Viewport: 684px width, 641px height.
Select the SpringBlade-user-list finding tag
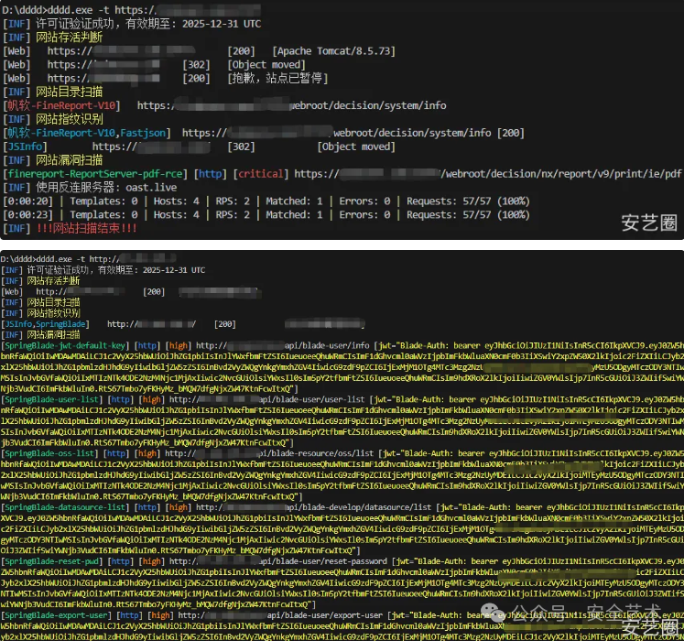[x=52, y=399]
